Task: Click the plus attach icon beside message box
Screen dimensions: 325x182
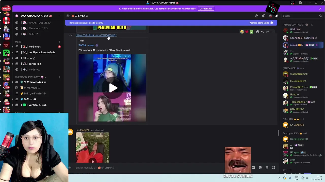Action: (70, 168)
